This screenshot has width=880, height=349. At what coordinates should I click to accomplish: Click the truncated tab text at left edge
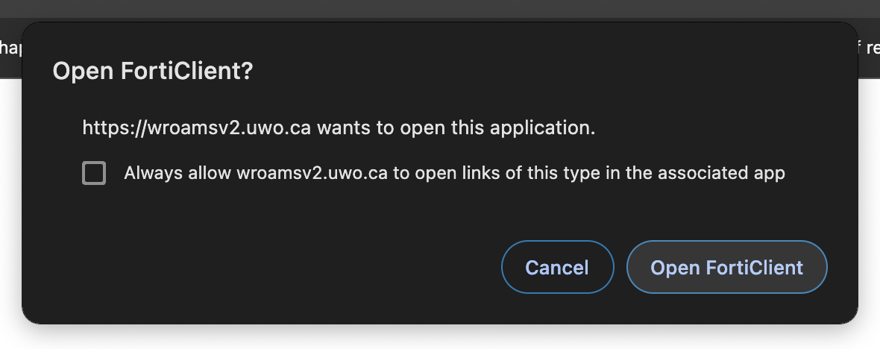click(x=10, y=48)
